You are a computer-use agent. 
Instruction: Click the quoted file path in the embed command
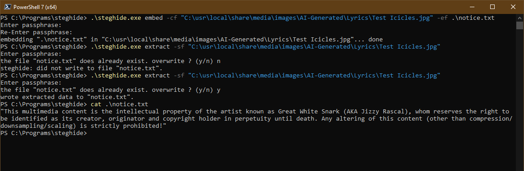[x=308, y=18]
